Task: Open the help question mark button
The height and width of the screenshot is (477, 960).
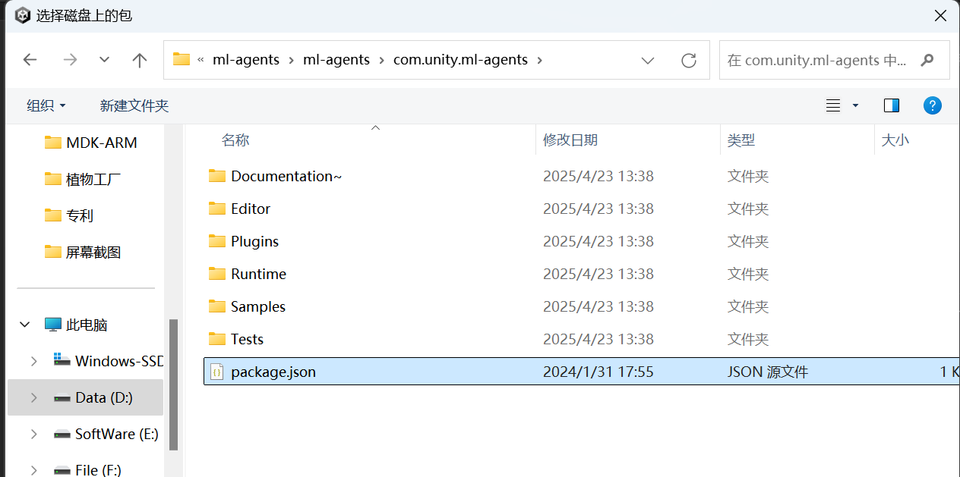Action: [933, 105]
